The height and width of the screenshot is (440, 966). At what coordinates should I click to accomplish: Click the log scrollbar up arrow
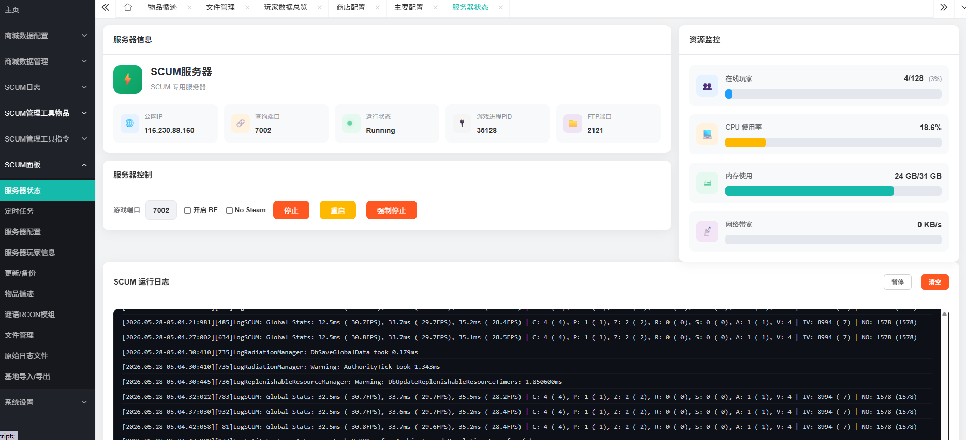[x=945, y=313]
